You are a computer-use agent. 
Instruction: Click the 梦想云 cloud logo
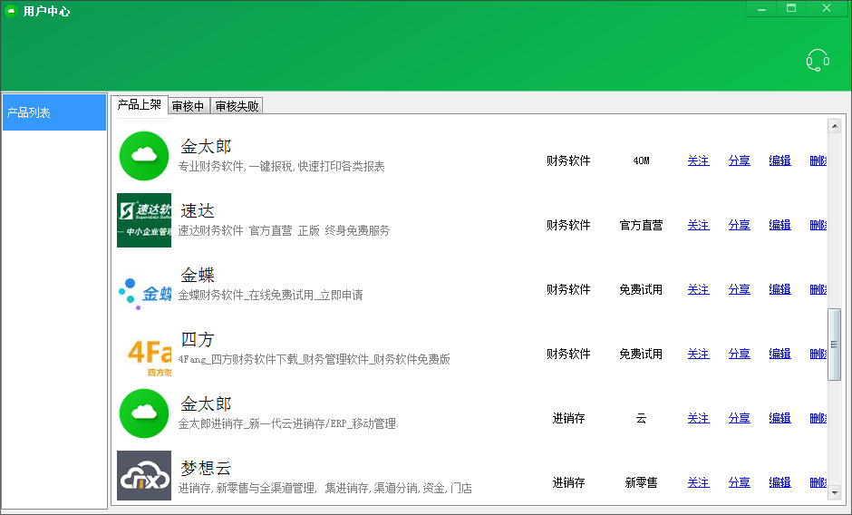(x=144, y=475)
